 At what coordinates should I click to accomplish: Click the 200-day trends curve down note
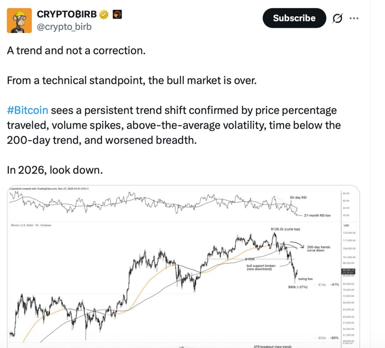click(318, 249)
